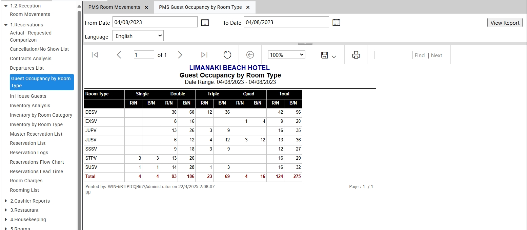This screenshot has height=230, width=527.
Task: Click the STPV room type row label
Action: (91, 158)
